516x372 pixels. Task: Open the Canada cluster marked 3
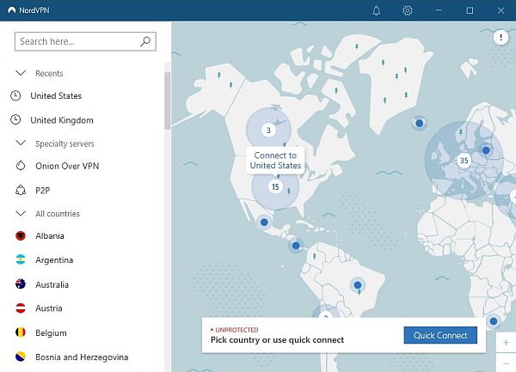click(x=268, y=130)
